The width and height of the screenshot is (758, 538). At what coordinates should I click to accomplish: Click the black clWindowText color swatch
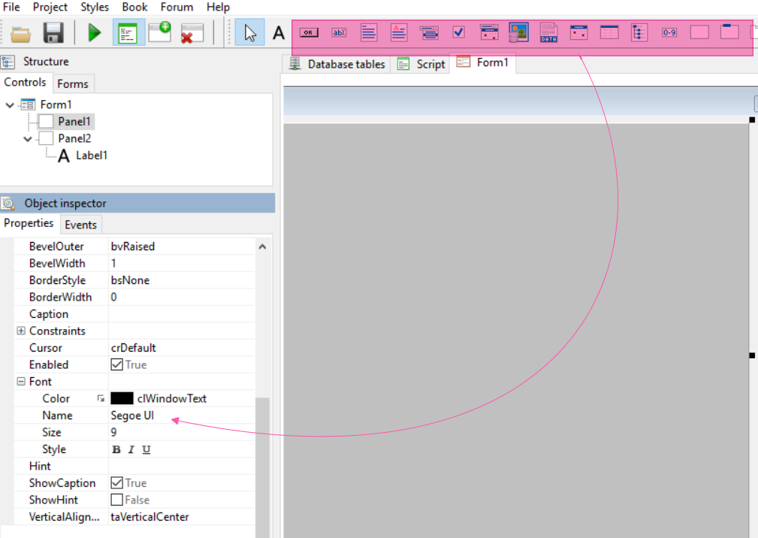122,398
